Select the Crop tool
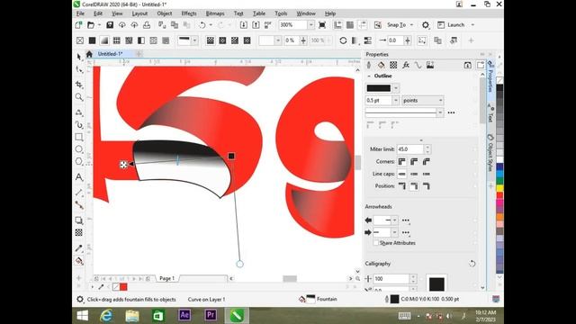The height and width of the screenshot is (324, 576). tap(79, 84)
